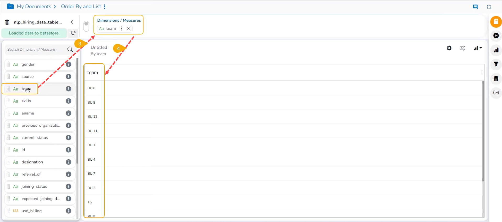
Task: Collapse the dimensions side panel
Action: 72,22
